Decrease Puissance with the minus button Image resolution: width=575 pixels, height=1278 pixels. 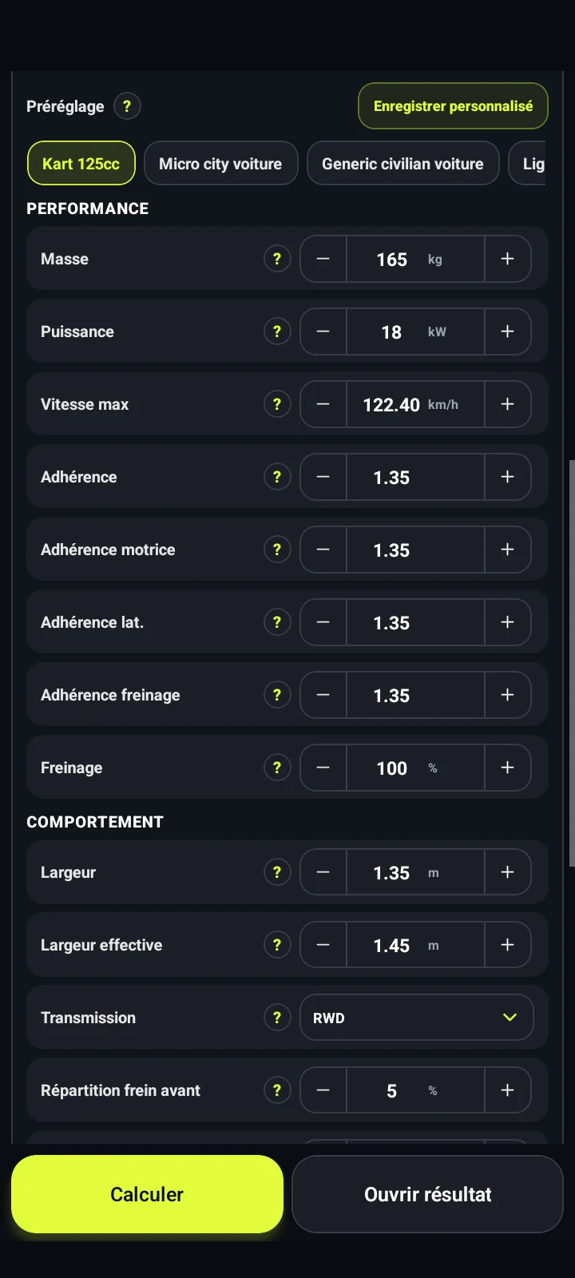click(323, 331)
